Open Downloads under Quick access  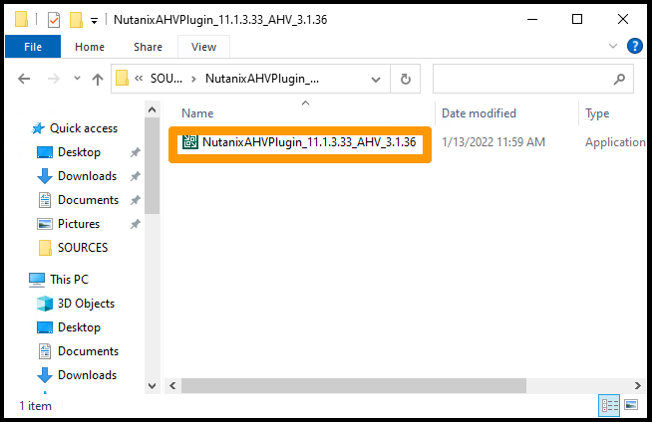pyautogui.click(x=87, y=176)
